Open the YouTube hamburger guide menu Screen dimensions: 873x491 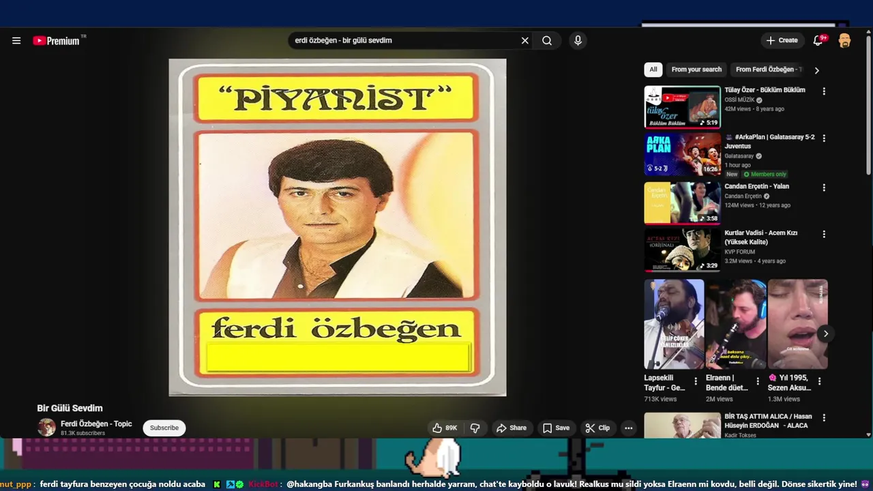(x=16, y=41)
